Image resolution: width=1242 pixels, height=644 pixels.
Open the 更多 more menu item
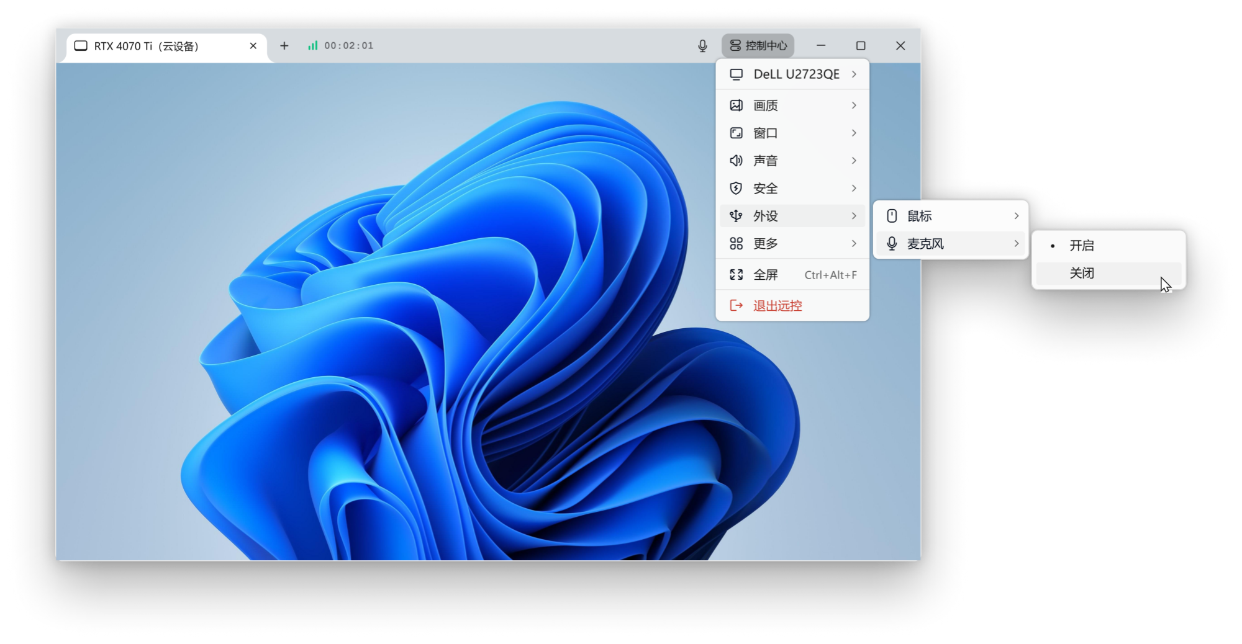click(792, 244)
